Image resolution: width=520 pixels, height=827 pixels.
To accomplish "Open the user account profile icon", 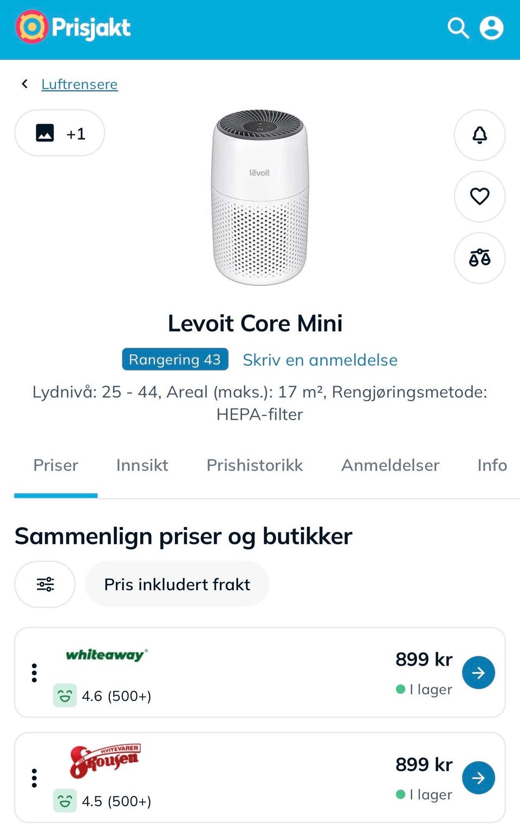I will click(491, 28).
